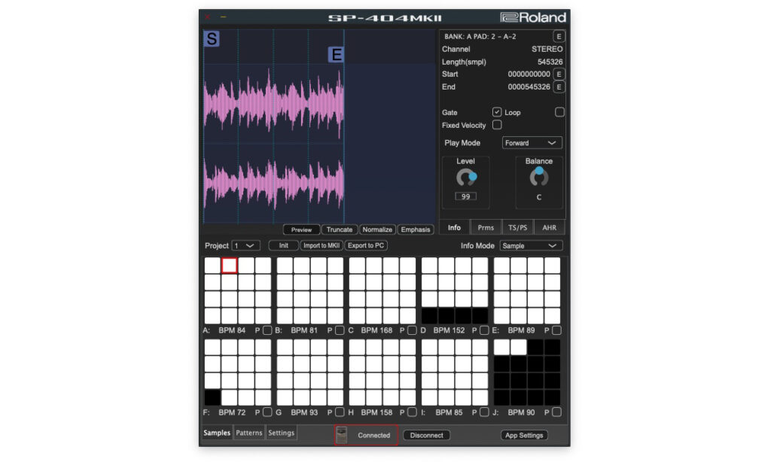
Task: Open App Settings
Action: [524, 436]
